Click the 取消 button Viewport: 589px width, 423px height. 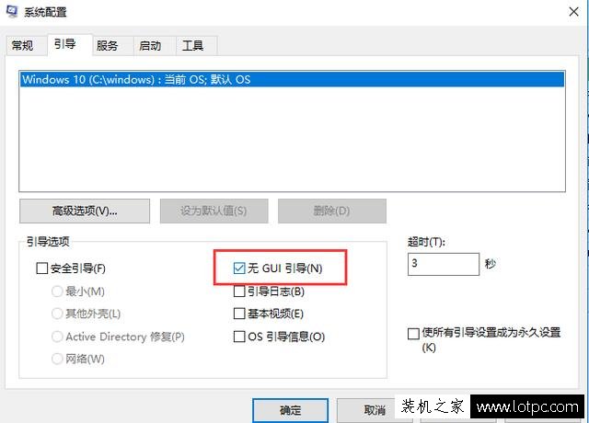(374, 411)
